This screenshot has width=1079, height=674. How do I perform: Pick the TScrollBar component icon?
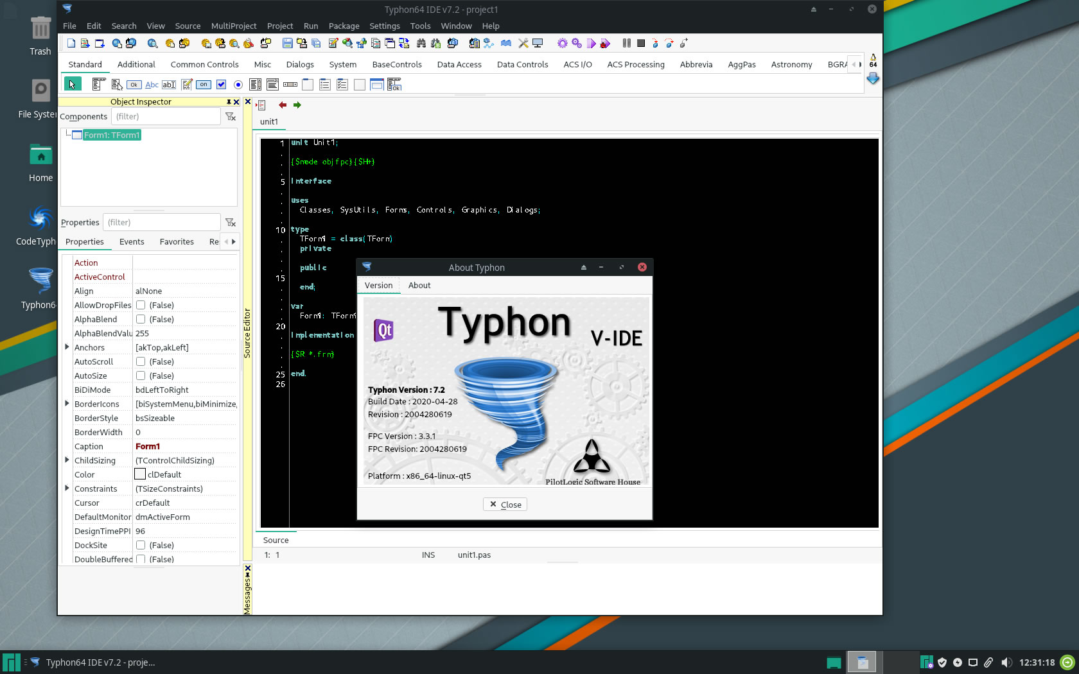tap(290, 84)
